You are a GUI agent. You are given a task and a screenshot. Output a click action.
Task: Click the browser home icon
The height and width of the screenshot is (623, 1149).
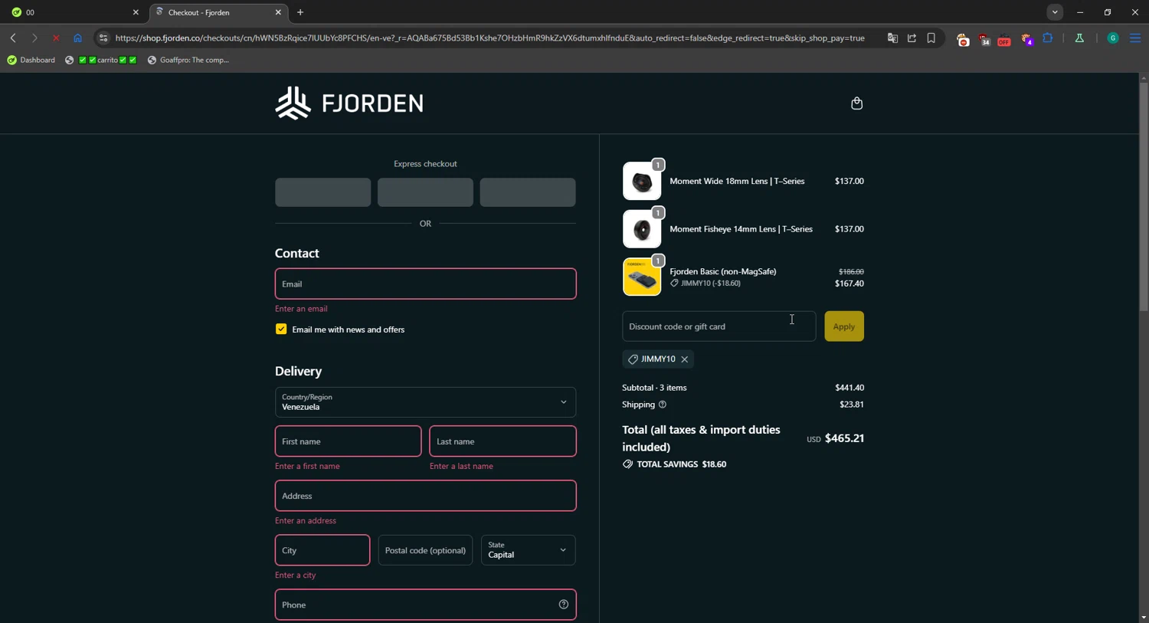[77, 38]
